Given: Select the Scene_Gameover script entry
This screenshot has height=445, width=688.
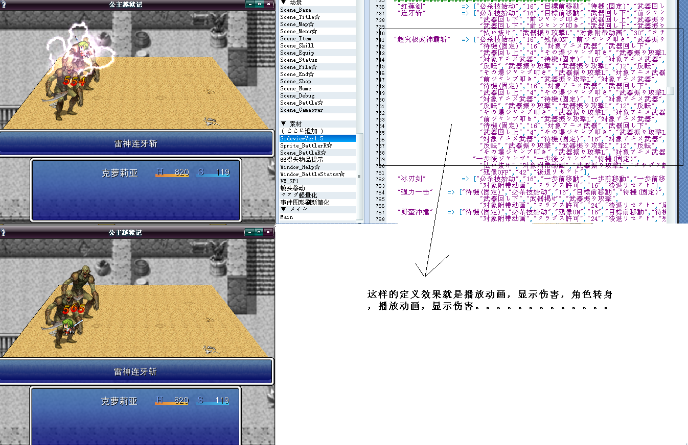Looking at the screenshot, I should click(x=317, y=110).
